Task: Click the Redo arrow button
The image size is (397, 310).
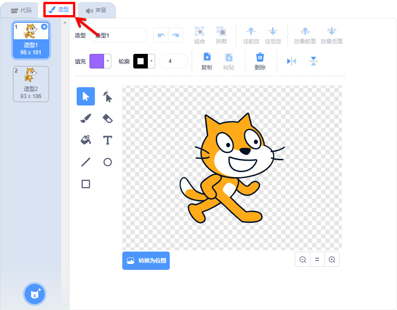Action: click(176, 35)
